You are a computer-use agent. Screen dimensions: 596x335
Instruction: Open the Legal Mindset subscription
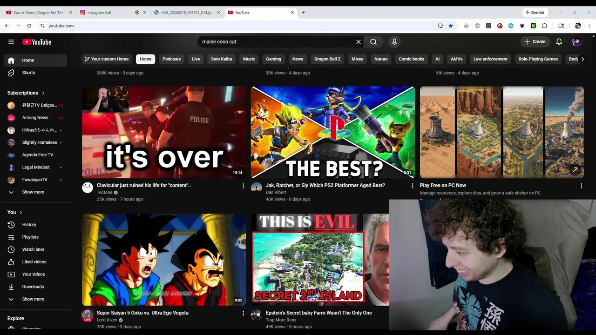[x=35, y=167]
